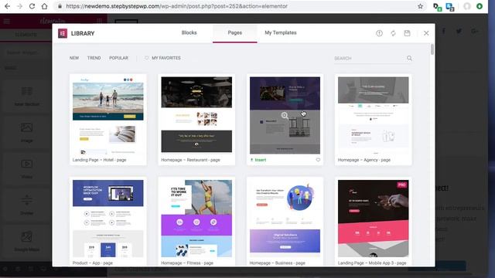Open Homepage Restaurant template thumbnail
This screenshot has height=278, width=495.
click(x=196, y=115)
